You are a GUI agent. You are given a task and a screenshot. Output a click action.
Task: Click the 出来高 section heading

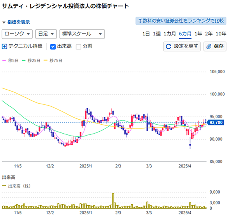point(9,177)
